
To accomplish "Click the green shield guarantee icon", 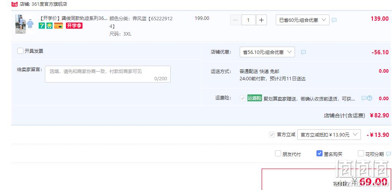I will click(49, 26).
